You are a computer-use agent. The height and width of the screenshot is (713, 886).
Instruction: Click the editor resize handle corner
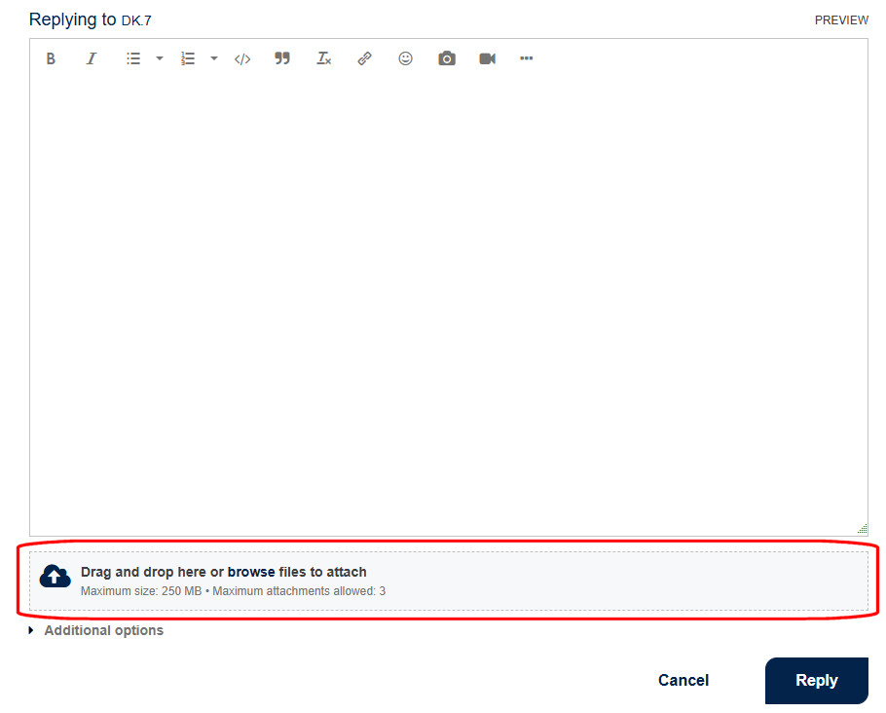click(863, 529)
